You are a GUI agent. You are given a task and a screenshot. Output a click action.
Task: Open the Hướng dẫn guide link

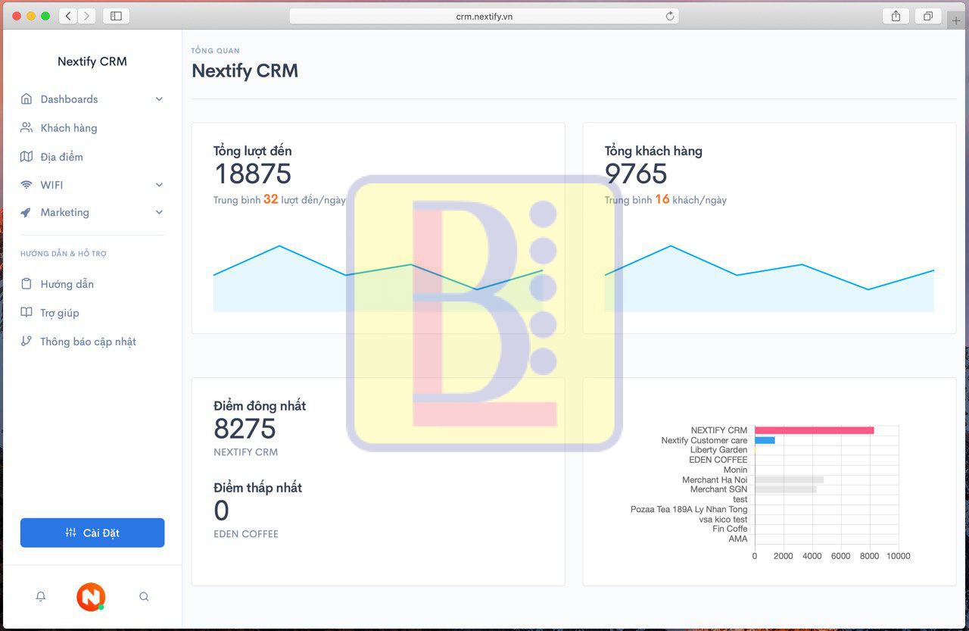(67, 284)
